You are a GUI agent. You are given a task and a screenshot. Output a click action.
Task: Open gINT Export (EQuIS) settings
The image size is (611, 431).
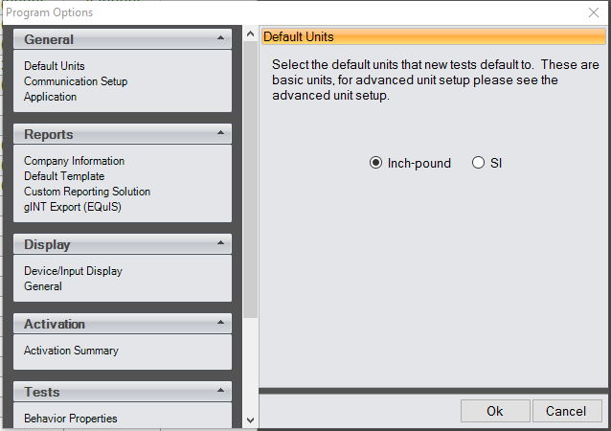pos(73,207)
